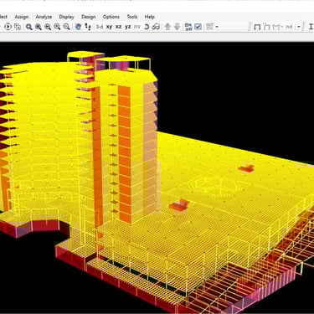Click the overlapping-squares icon beside Run Analysis
Screen dimensions: 314x314
click(18, 27)
